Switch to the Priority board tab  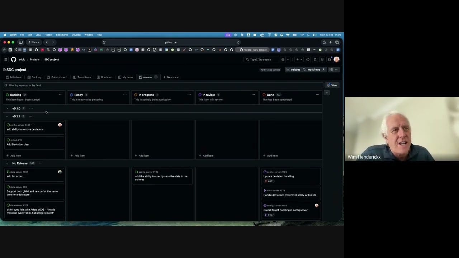(57, 77)
